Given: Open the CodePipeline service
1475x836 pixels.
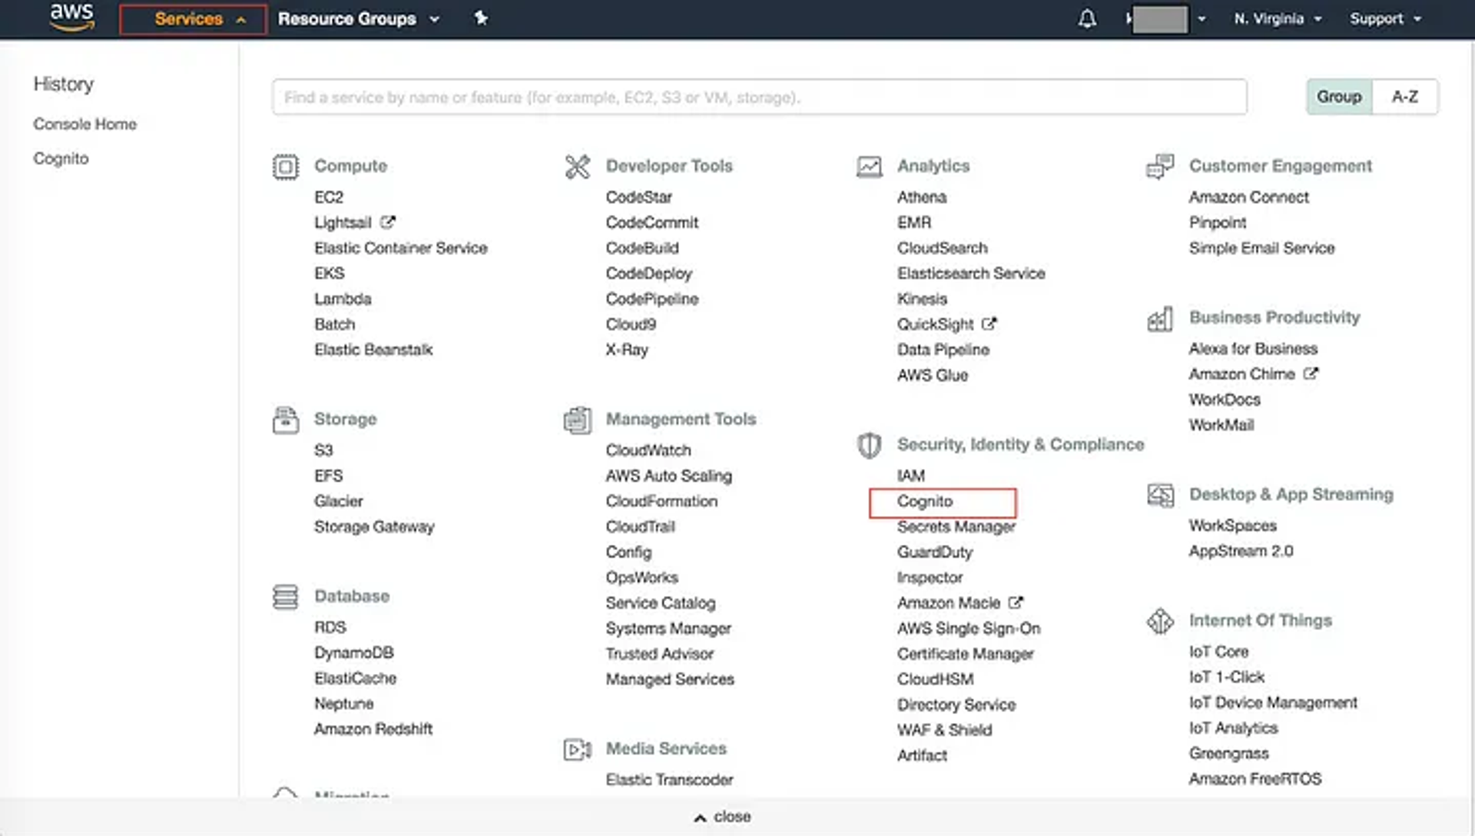Looking at the screenshot, I should (652, 299).
